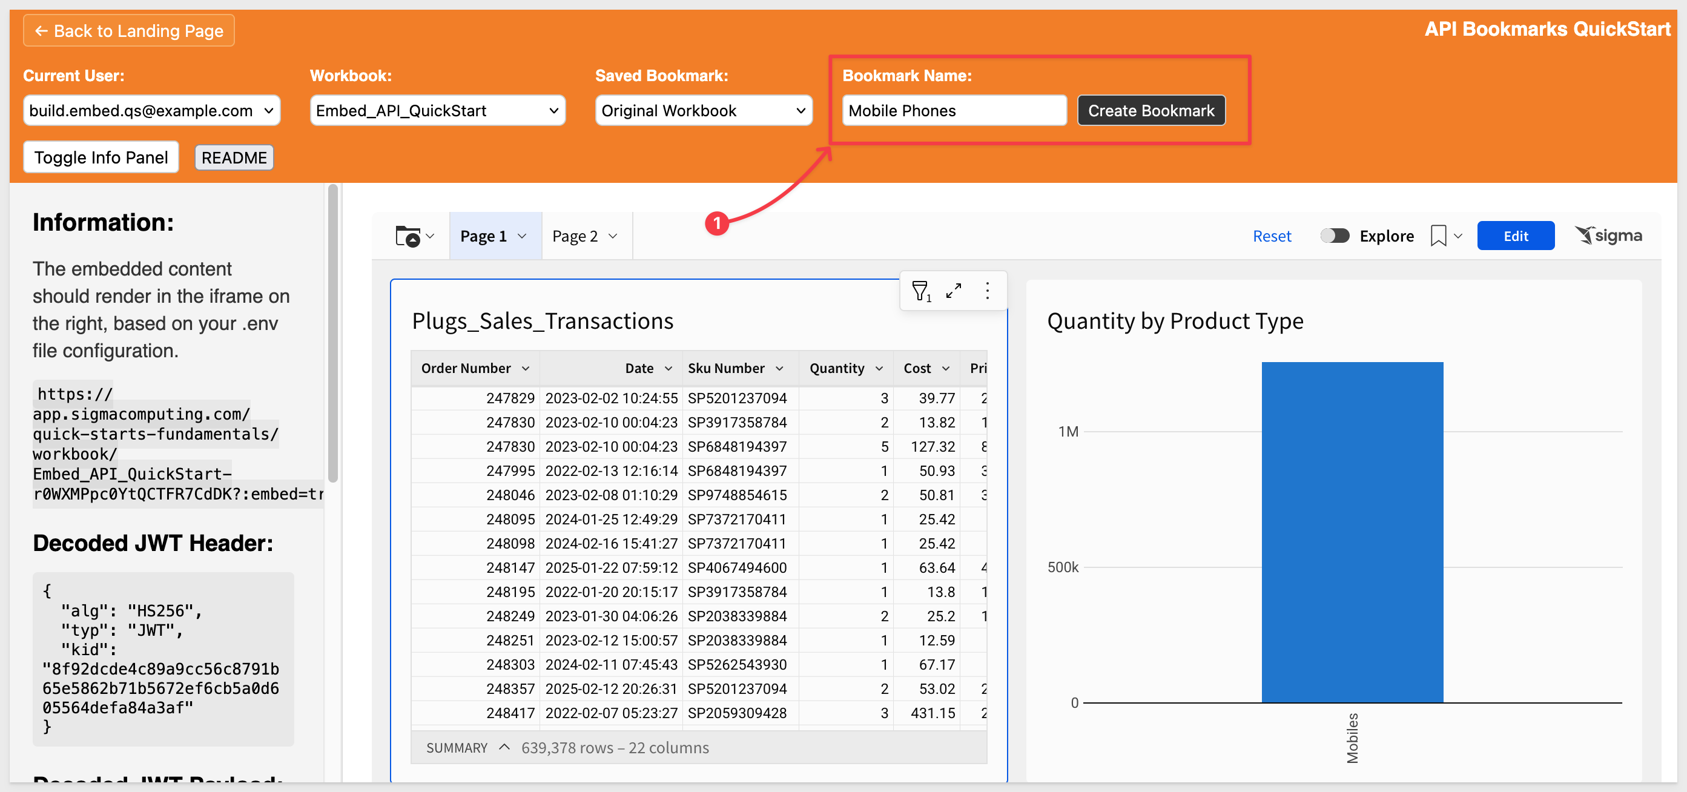The width and height of the screenshot is (1687, 792).
Task: Click the info panel vertical scrollbar
Action: [x=332, y=334]
